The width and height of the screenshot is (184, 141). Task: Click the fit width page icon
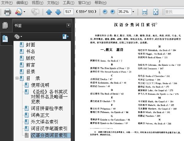[x=144, y=12]
